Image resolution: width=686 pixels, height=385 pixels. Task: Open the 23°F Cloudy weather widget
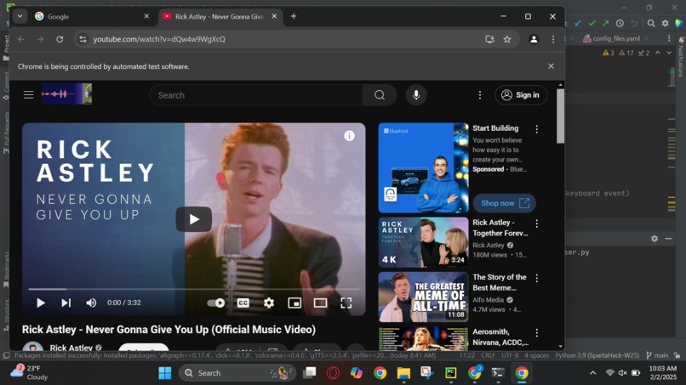(x=30, y=373)
